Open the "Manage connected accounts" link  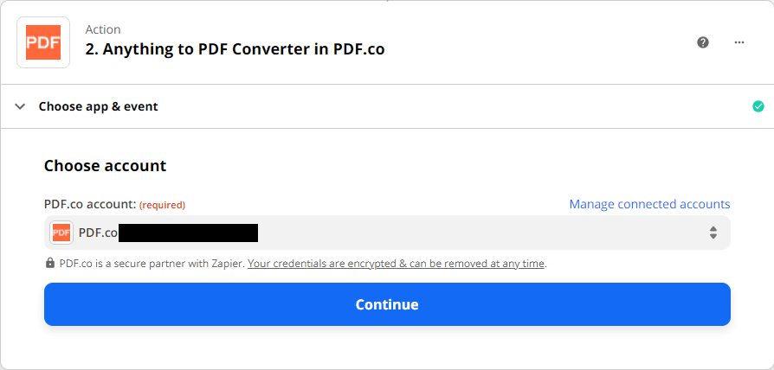649,204
